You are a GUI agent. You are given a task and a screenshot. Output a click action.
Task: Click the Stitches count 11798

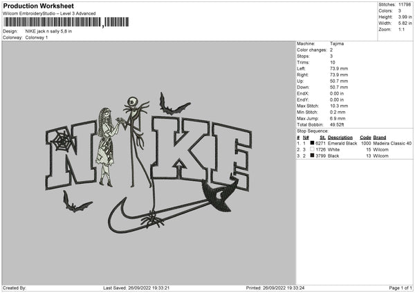[x=405, y=5]
